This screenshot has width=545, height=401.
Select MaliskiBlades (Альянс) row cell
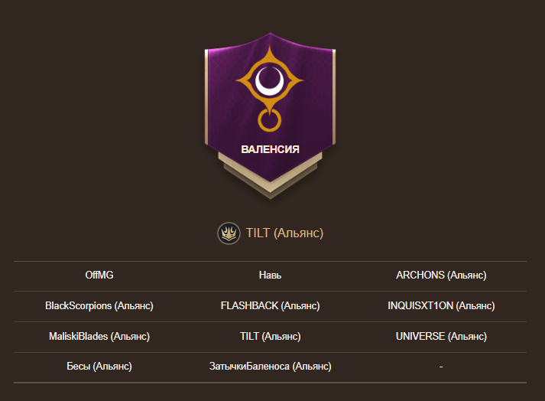(x=99, y=336)
